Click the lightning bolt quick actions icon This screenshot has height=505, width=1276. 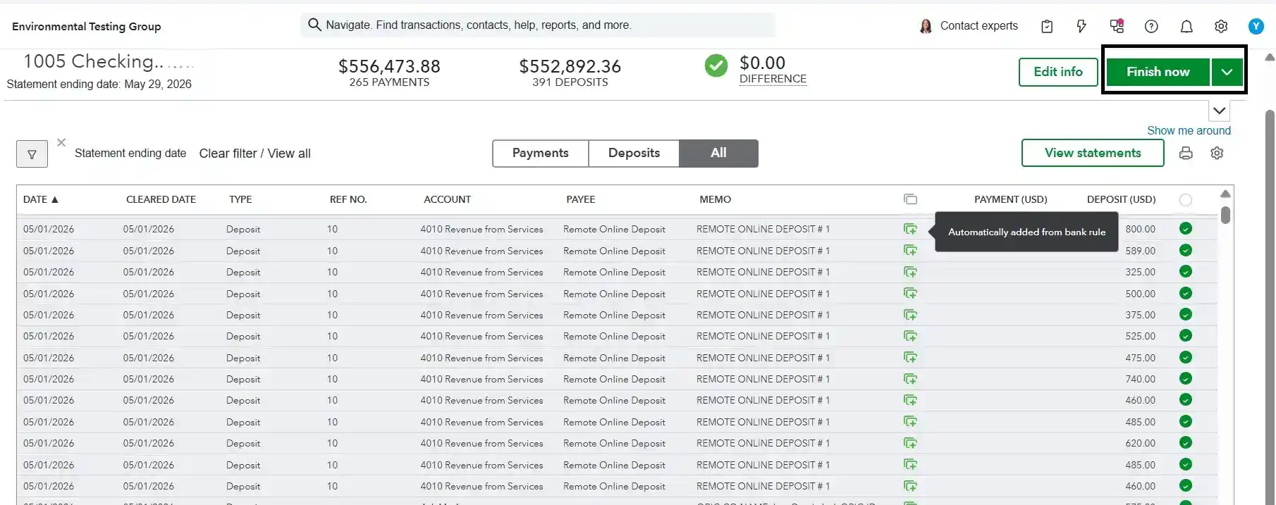[1081, 26]
